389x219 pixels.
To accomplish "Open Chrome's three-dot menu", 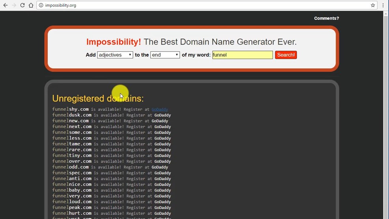I will (383, 5).
